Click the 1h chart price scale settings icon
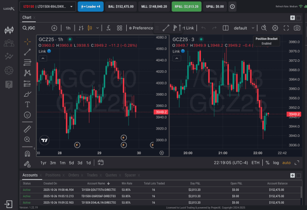Image resolution: width=307 pixels, height=210 pixels. pyautogui.click(x=162, y=153)
